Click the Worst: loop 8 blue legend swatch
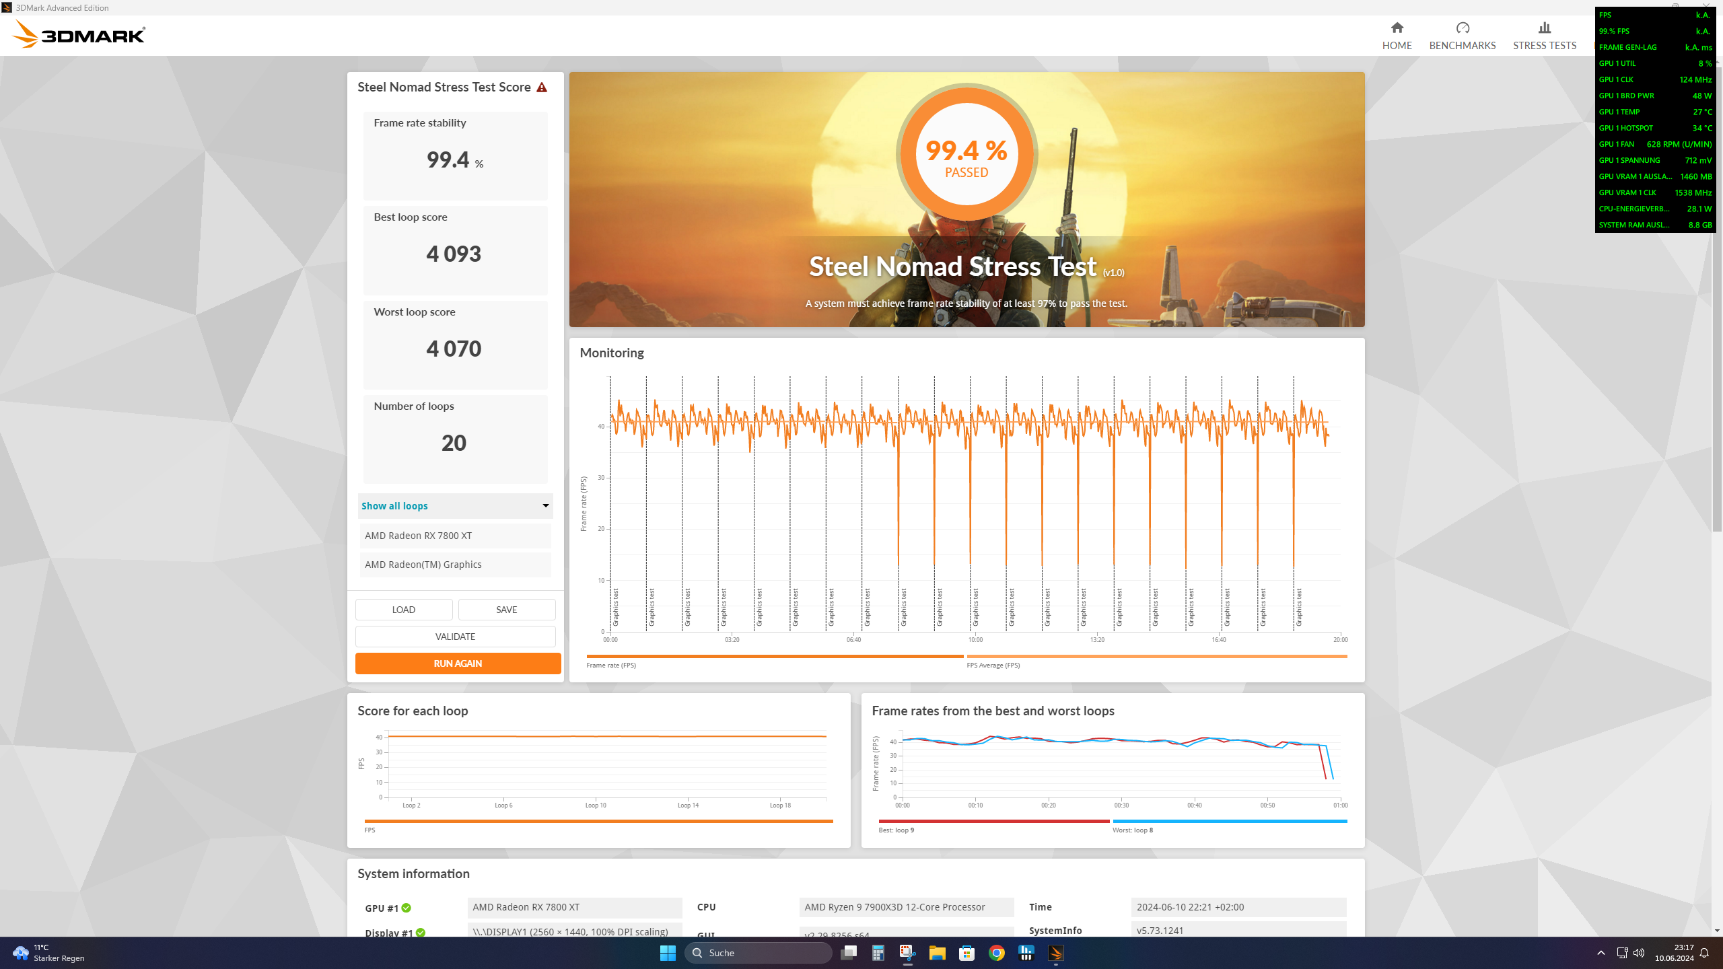Image resolution: width=1723 pixels, height=969 pixels. tap(1229, 822)
